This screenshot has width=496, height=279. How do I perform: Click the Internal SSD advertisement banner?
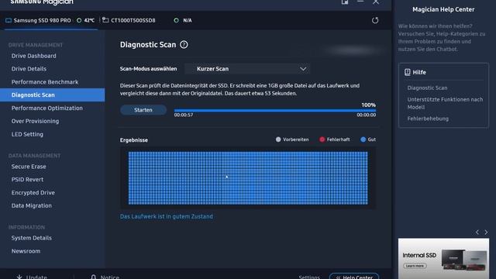(x=443, y=258)
